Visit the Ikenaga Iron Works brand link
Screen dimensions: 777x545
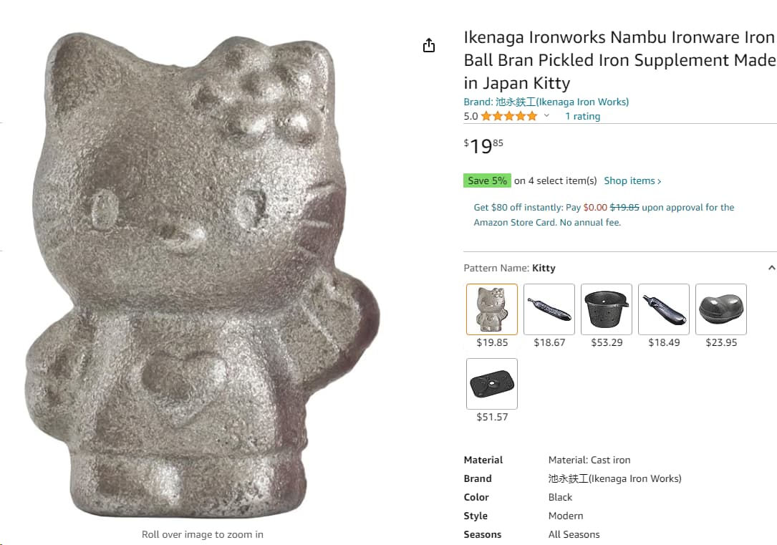pos(546,102)
